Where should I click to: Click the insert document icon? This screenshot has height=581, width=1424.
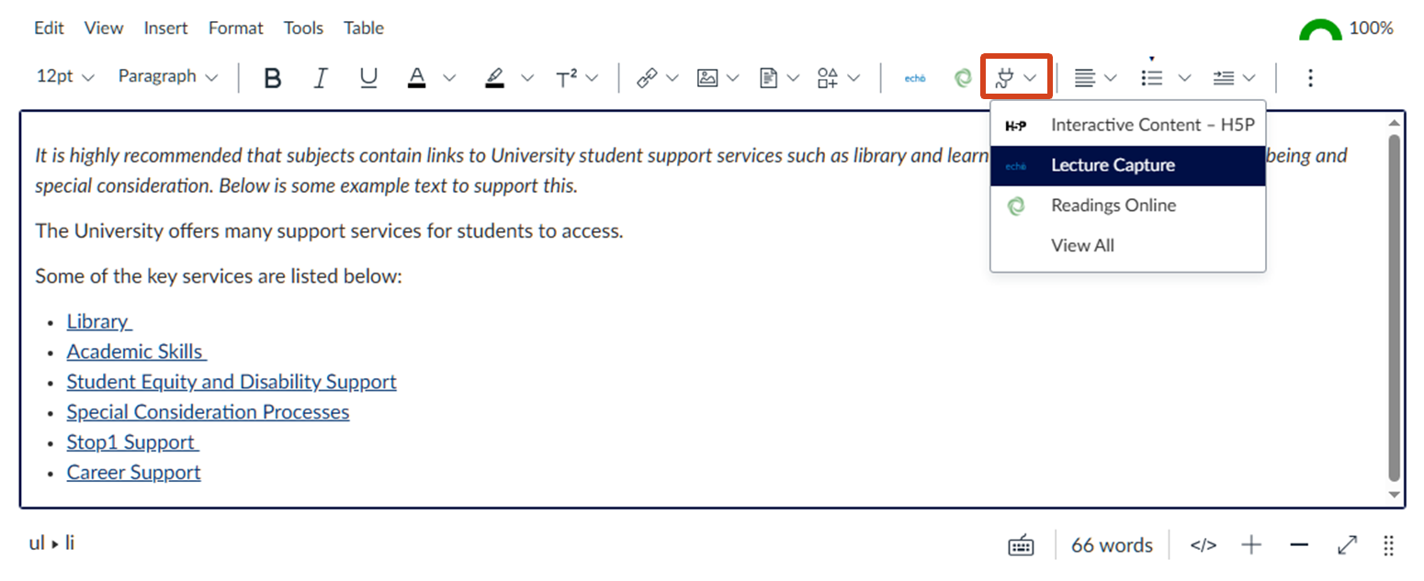coord(768,78)
